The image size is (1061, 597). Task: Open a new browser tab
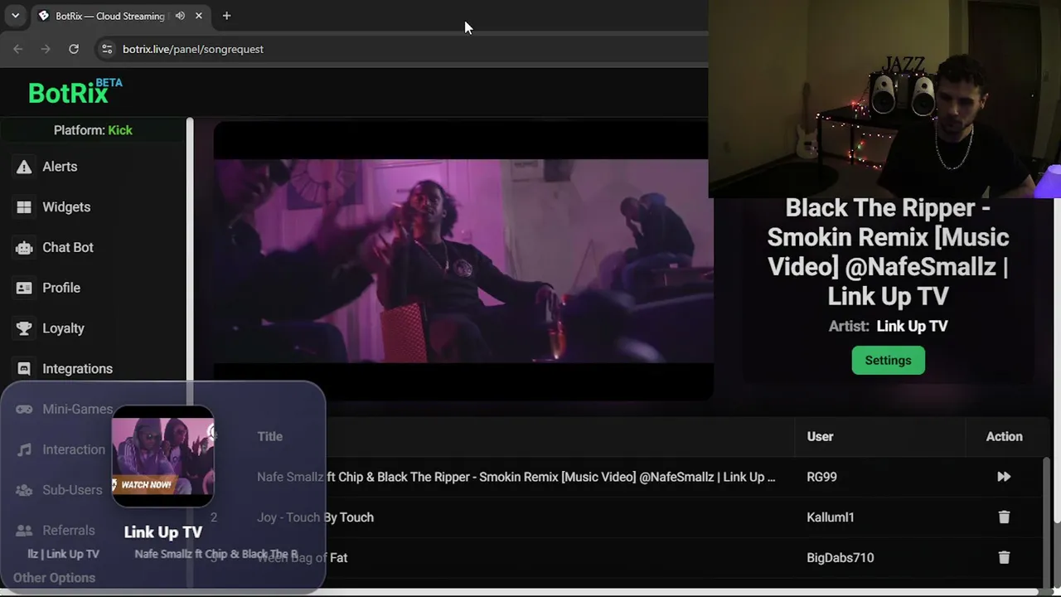click(226, 16)
